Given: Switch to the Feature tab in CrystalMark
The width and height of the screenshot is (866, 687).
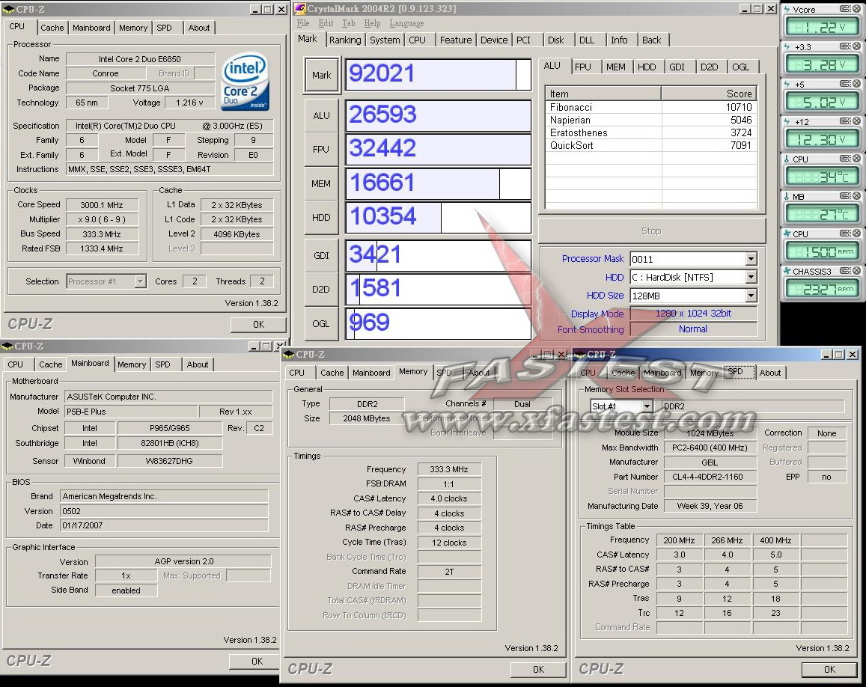Looking at the screenshot, I should 456,40.
